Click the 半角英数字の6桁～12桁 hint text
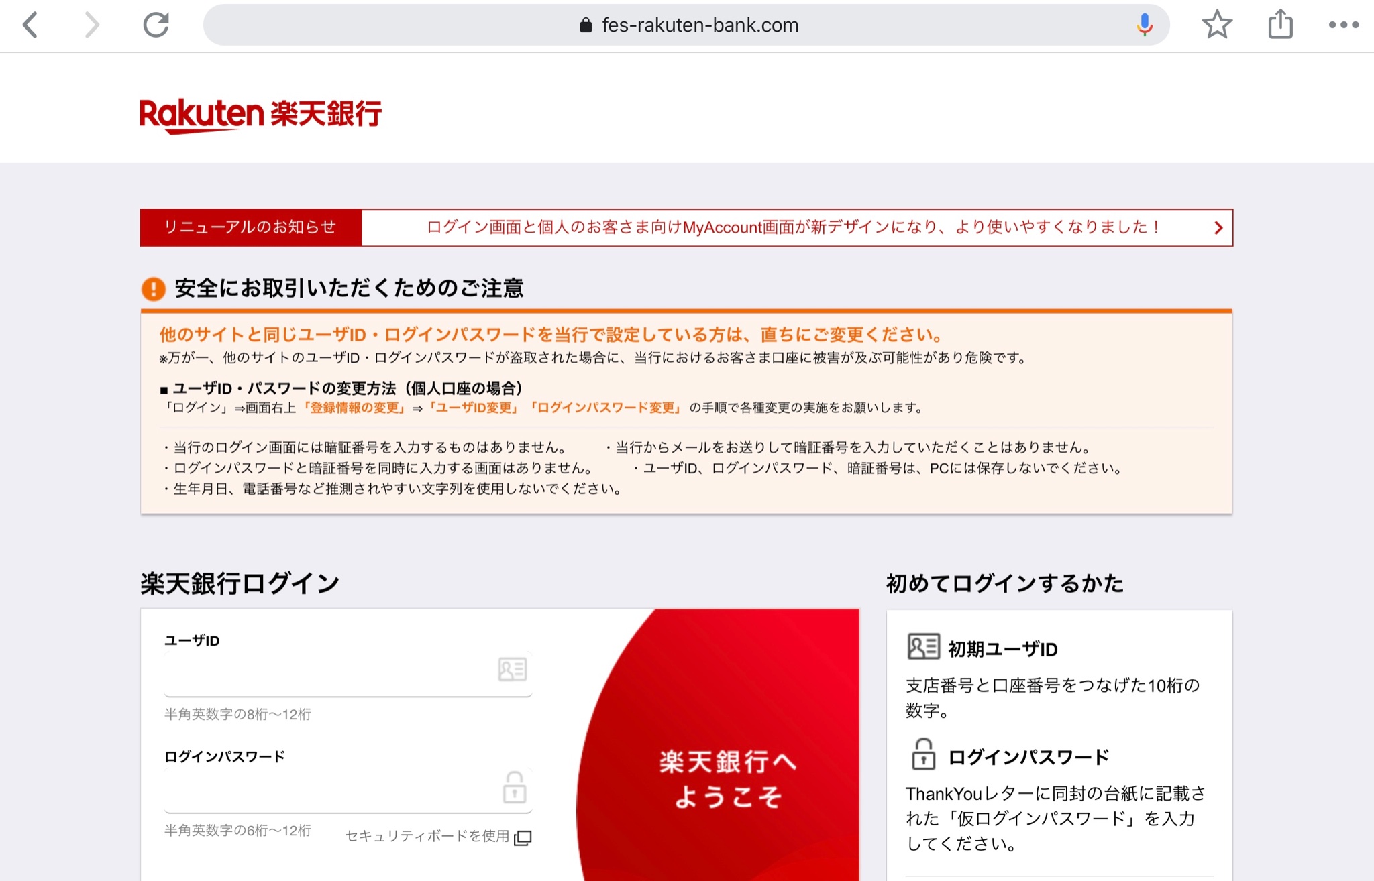This screenshot has height=881, width=1374. (x=237, y=831)
